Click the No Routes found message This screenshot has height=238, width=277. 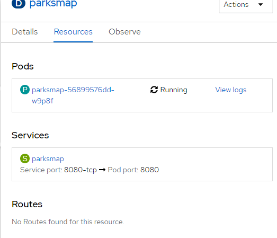pyautogui.click(x=68, y=222)
